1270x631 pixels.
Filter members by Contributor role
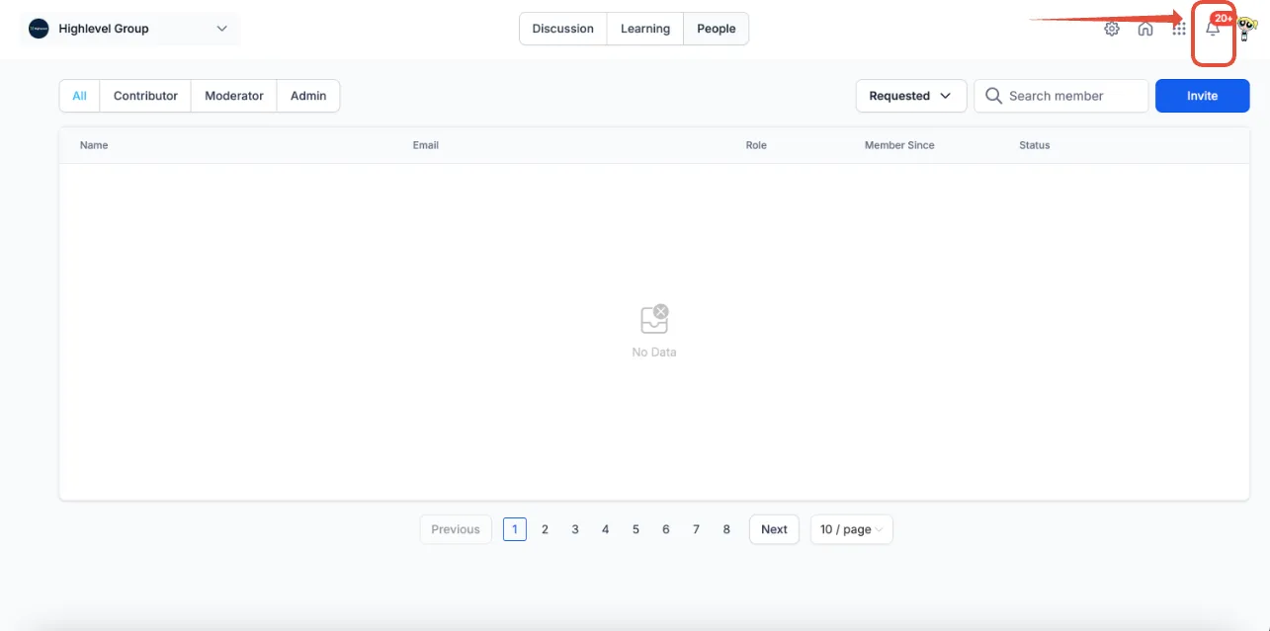click(145, 96)
